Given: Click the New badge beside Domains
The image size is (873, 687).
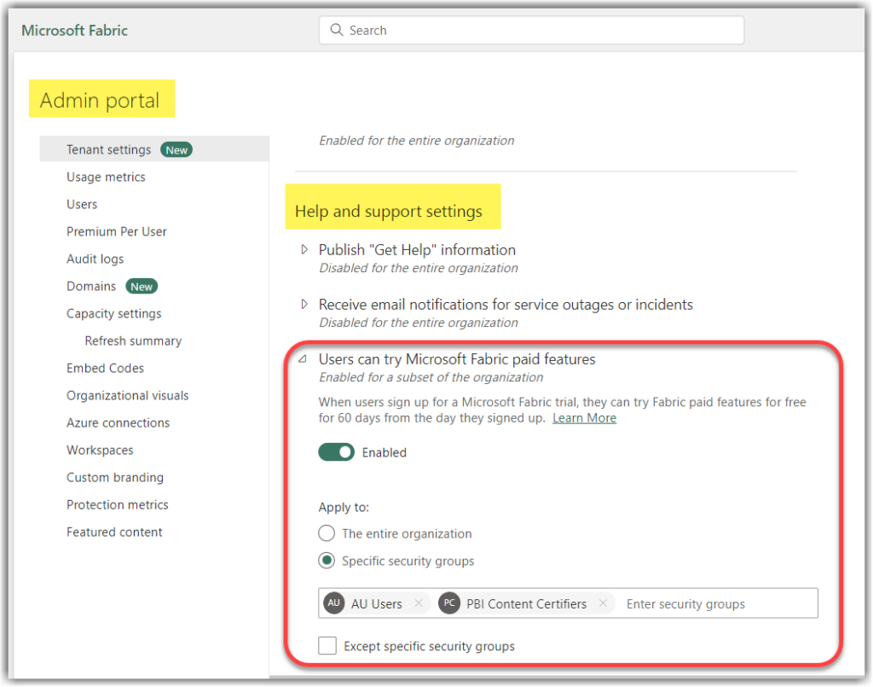Looking at the screenshot, I should [x=142, y=286].
